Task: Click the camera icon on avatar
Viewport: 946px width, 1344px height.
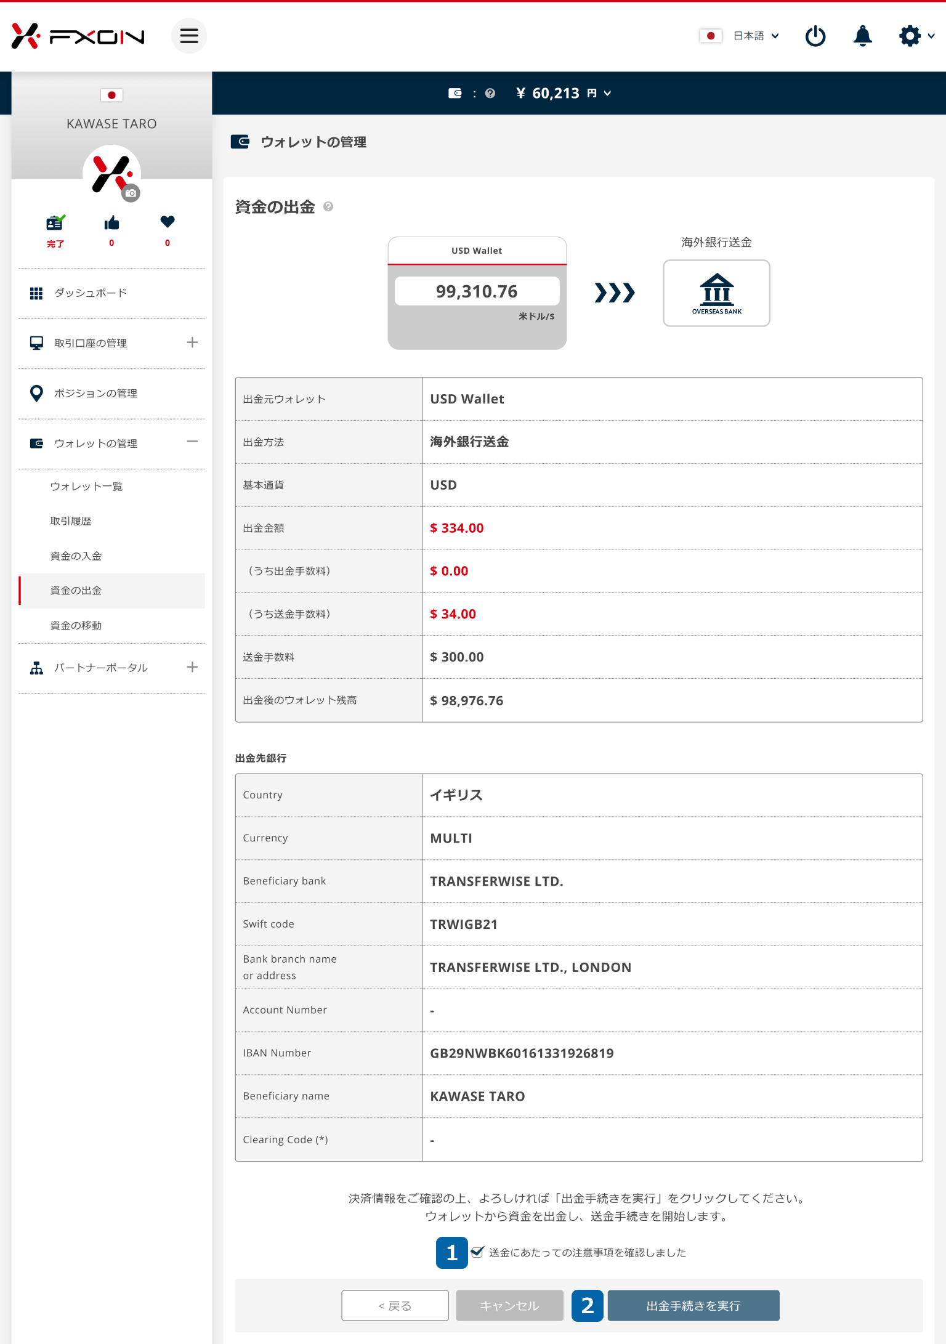Action: point(131,193)
